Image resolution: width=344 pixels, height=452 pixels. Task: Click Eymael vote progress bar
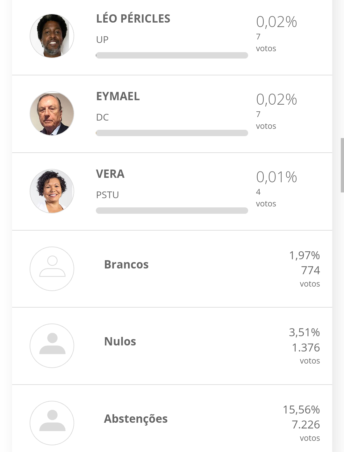(172, 133)
